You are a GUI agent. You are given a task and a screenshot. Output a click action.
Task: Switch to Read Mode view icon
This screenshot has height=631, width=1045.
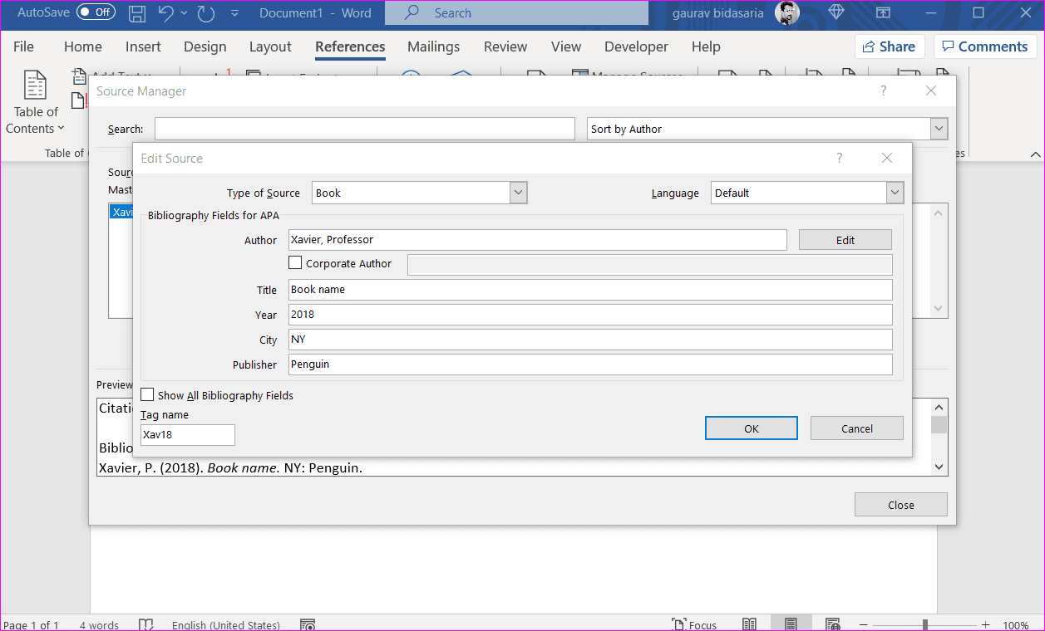(749, 624)
